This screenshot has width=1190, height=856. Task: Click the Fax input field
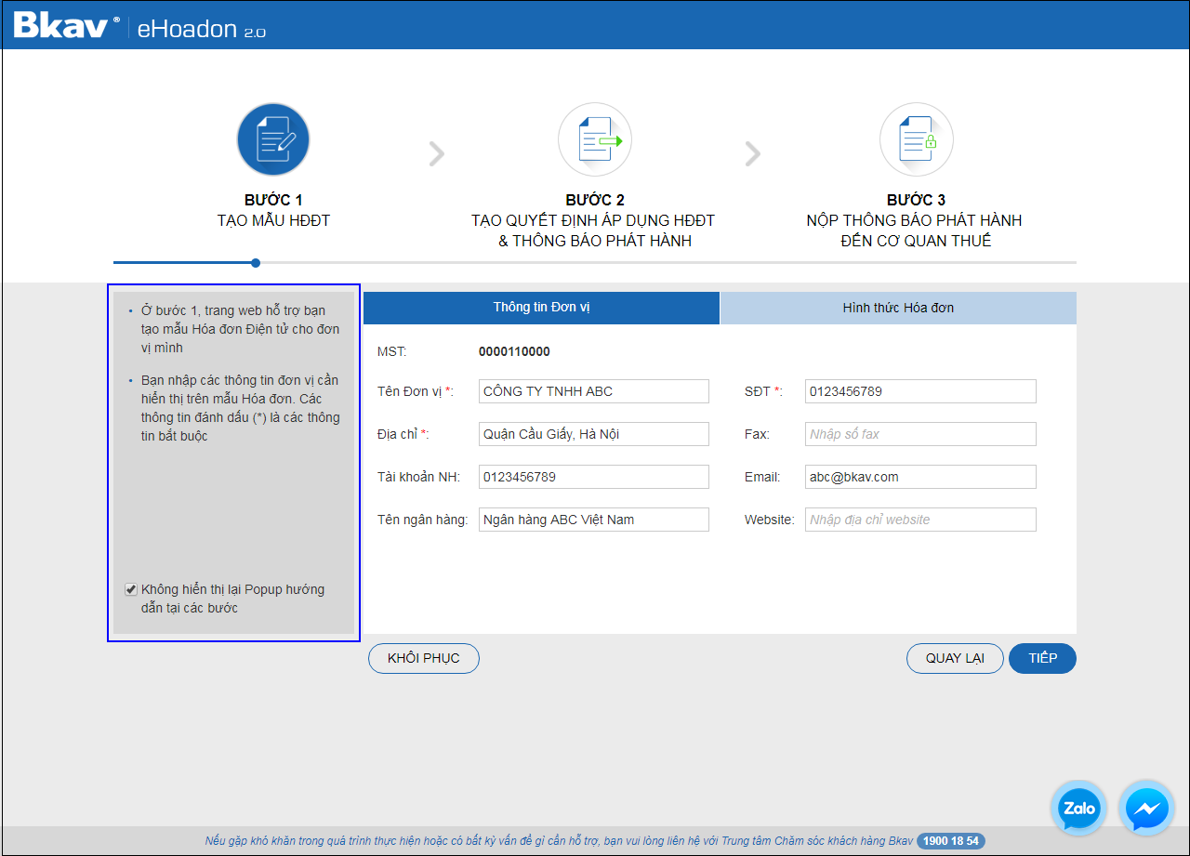point(920,434)
